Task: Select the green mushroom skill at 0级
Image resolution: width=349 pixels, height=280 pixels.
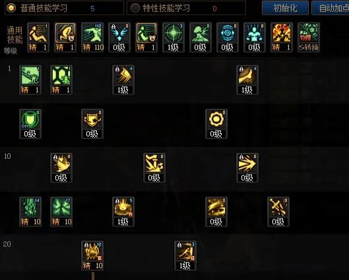Action: click(201, 38)
